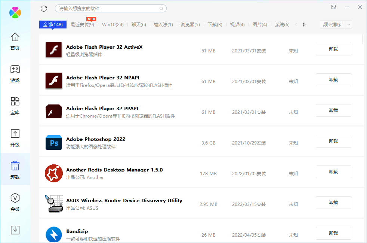Viewport: 367px width, 243px height.
Task: Click the search magnifier icon
Action: [161, 9]
